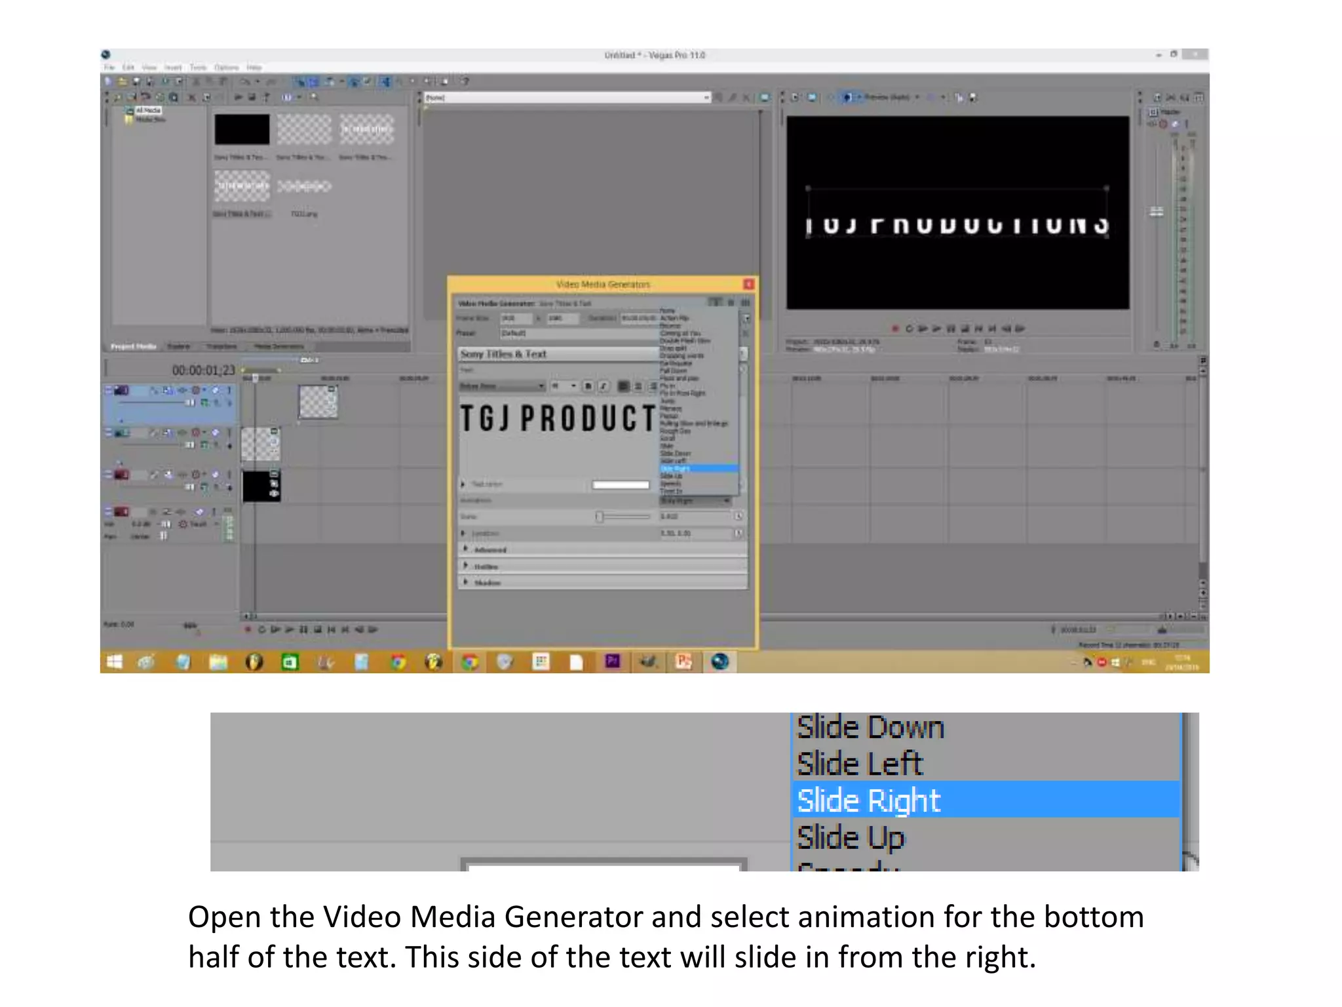The width and height of the screenshot is (1342, 1007).
Task: Click the timeline Record button
Action: point(248,629)
